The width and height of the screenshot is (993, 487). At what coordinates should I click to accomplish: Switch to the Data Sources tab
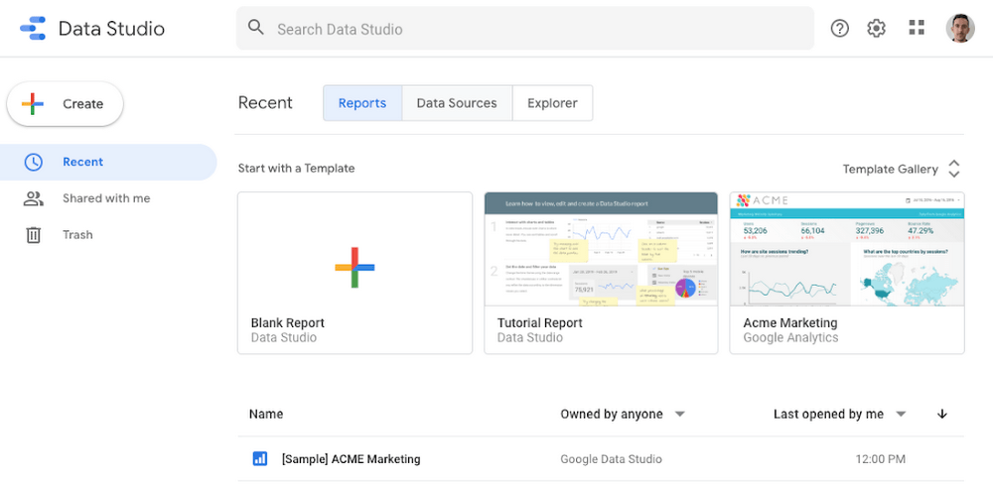(x=457, y=103)
